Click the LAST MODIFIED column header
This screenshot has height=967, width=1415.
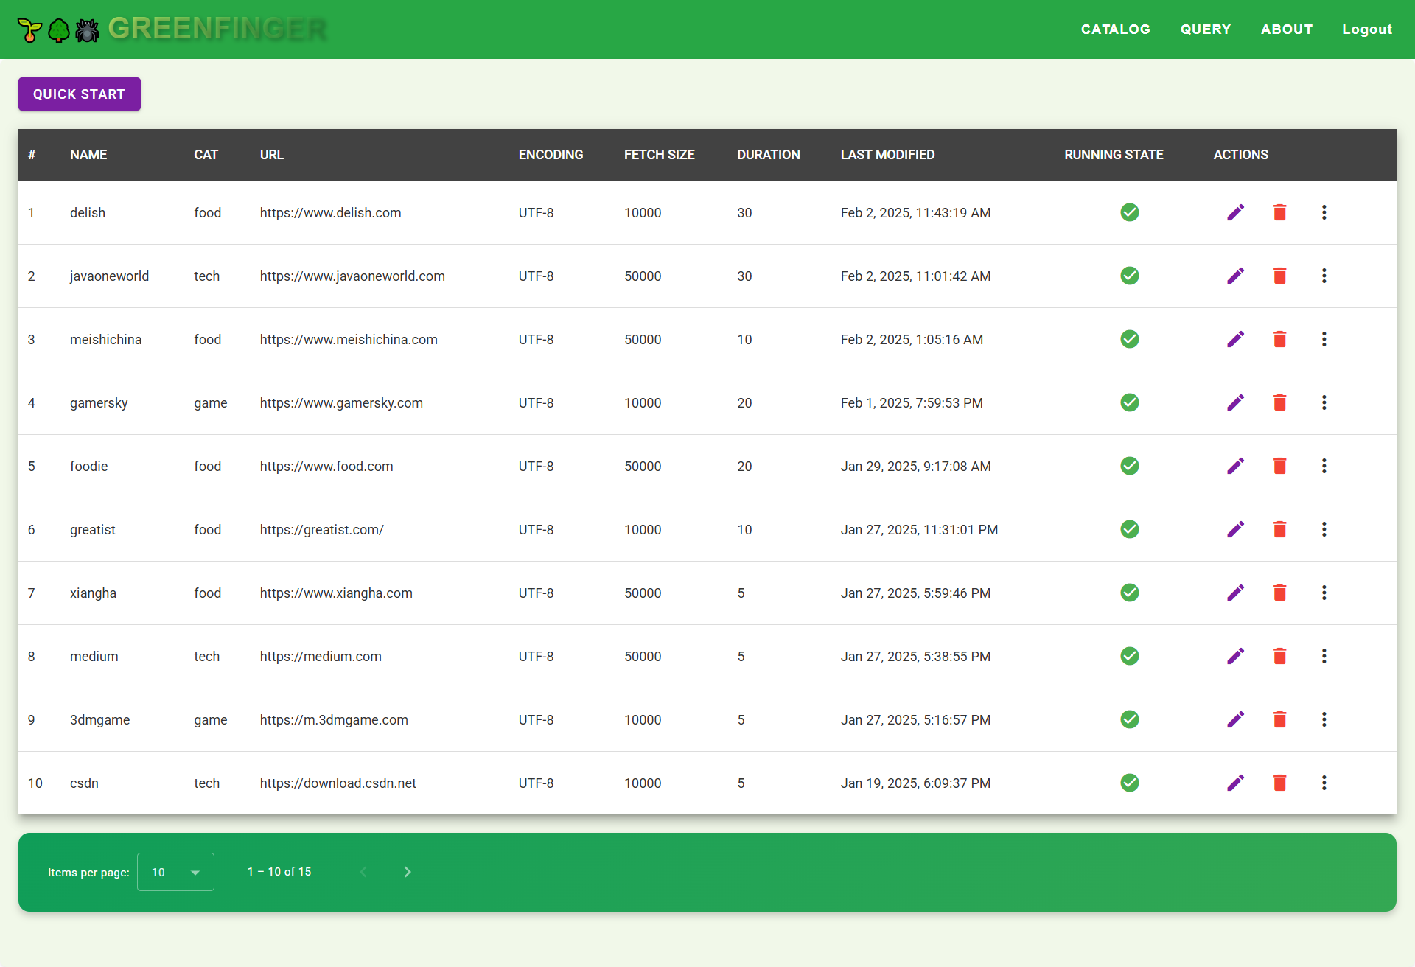point(887,155)
